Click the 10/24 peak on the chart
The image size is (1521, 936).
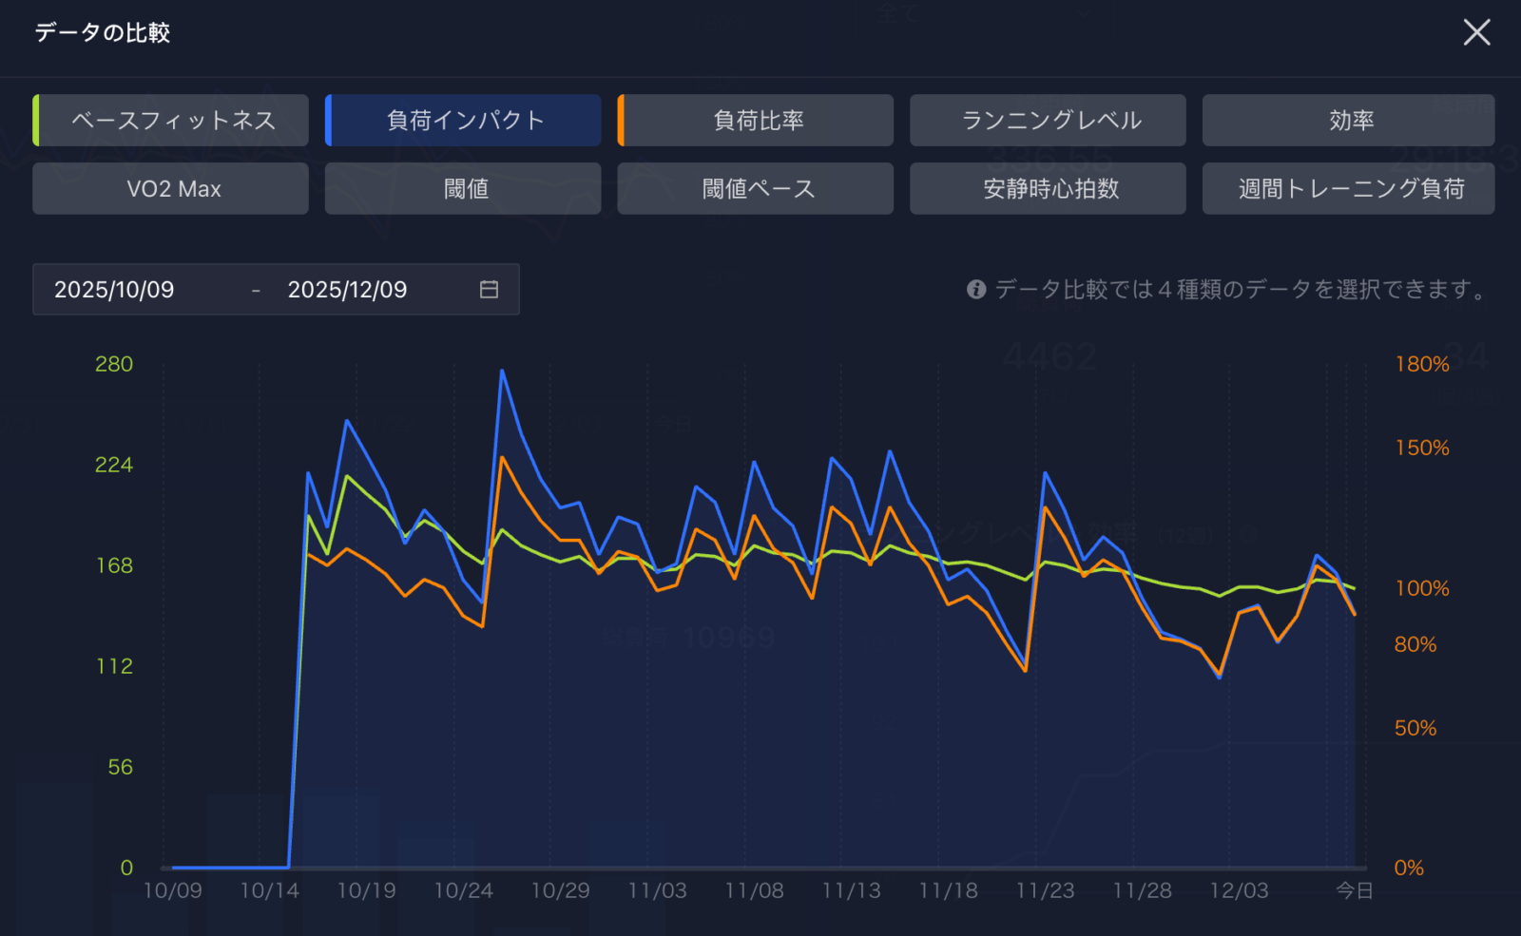502,372
